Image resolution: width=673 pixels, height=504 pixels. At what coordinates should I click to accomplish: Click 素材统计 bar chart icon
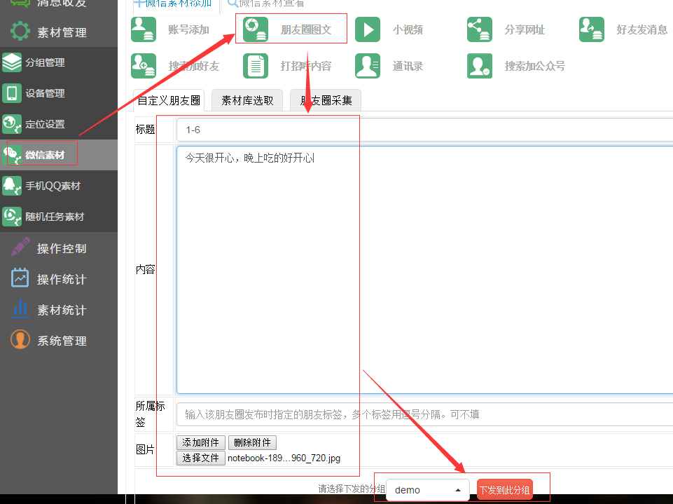click(20, 308)
